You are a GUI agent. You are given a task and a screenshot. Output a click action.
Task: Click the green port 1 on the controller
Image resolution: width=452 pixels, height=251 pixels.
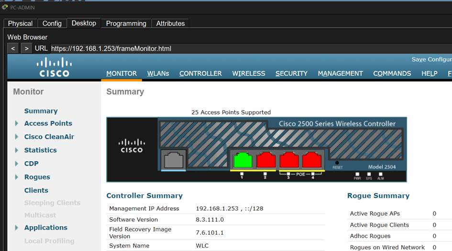pyautogui.click(x=243, y=160)
